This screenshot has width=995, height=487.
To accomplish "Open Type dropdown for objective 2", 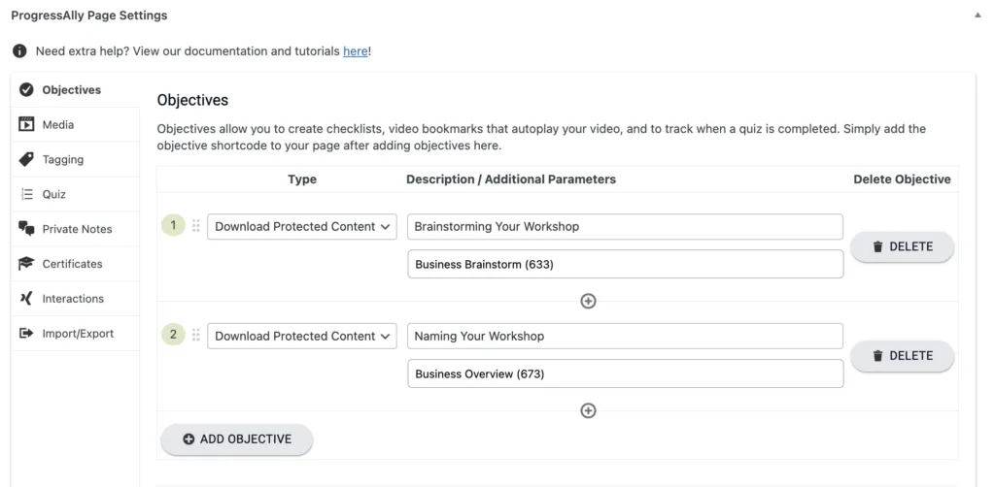I will click(x=302, y=336).
